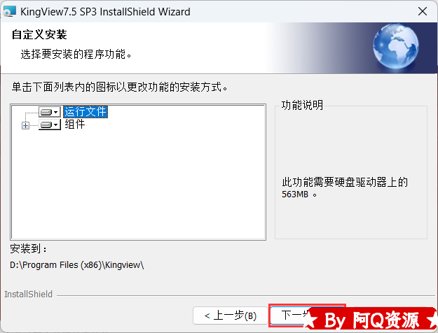Open the 运行文件 install-mode dropdown arrow
Viewport: 438px width, 333px height.
[56, 112]
